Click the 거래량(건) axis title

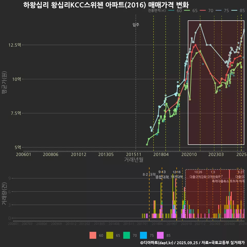(x=4, y=194)
